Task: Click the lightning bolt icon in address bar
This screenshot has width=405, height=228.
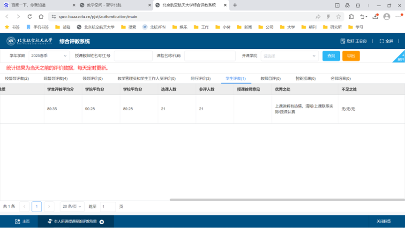Action: coord(328,17)
